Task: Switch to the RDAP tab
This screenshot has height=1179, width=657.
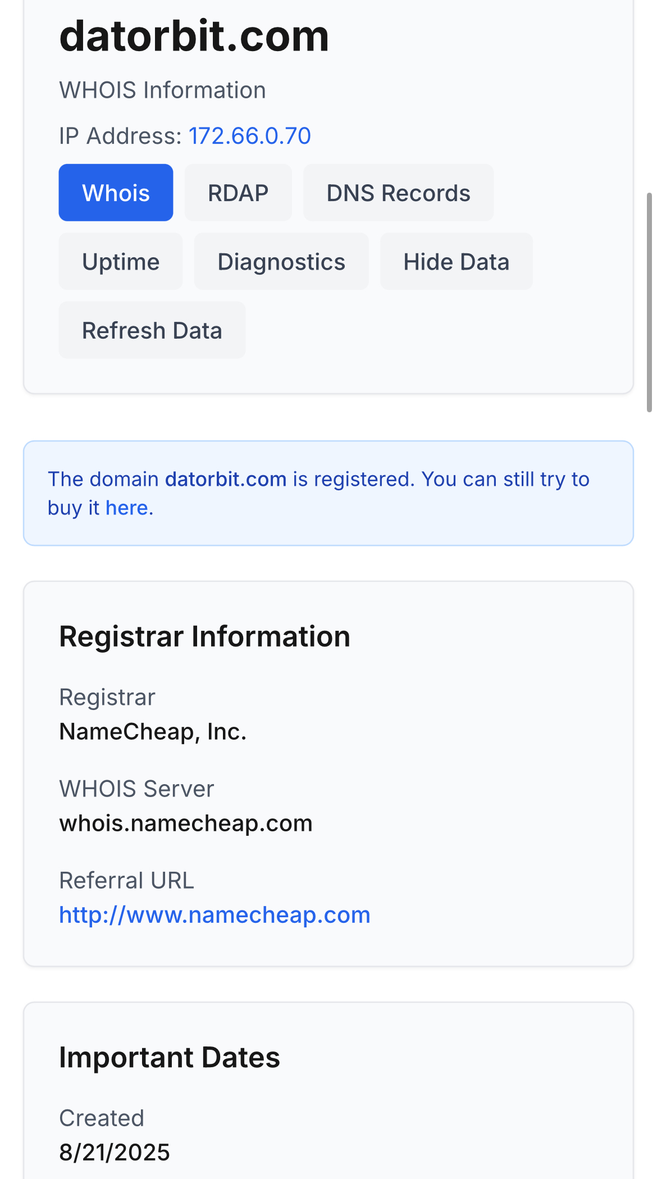Action: coord(238,193)
